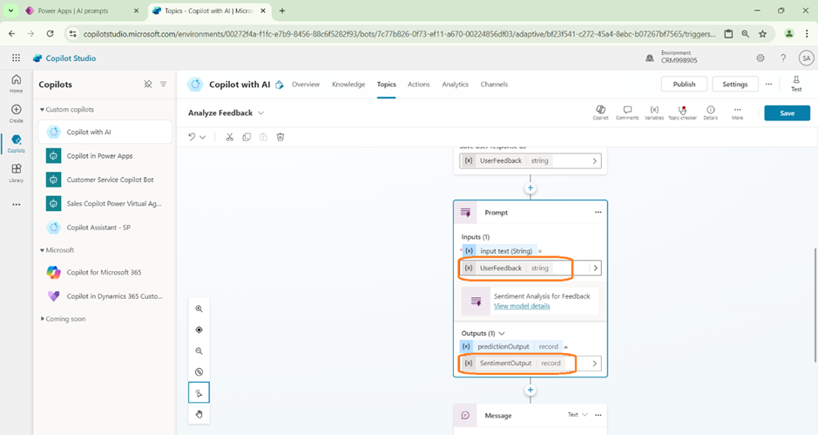The width and height of the screenshot is (818, 435).
Task: Click the Save button
Action: (x=786, y=113)
